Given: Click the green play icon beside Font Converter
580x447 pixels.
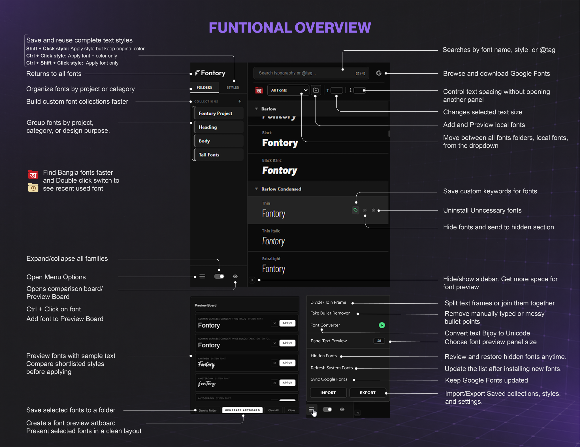Looking at the screenshot, I should tap(382, 325).
